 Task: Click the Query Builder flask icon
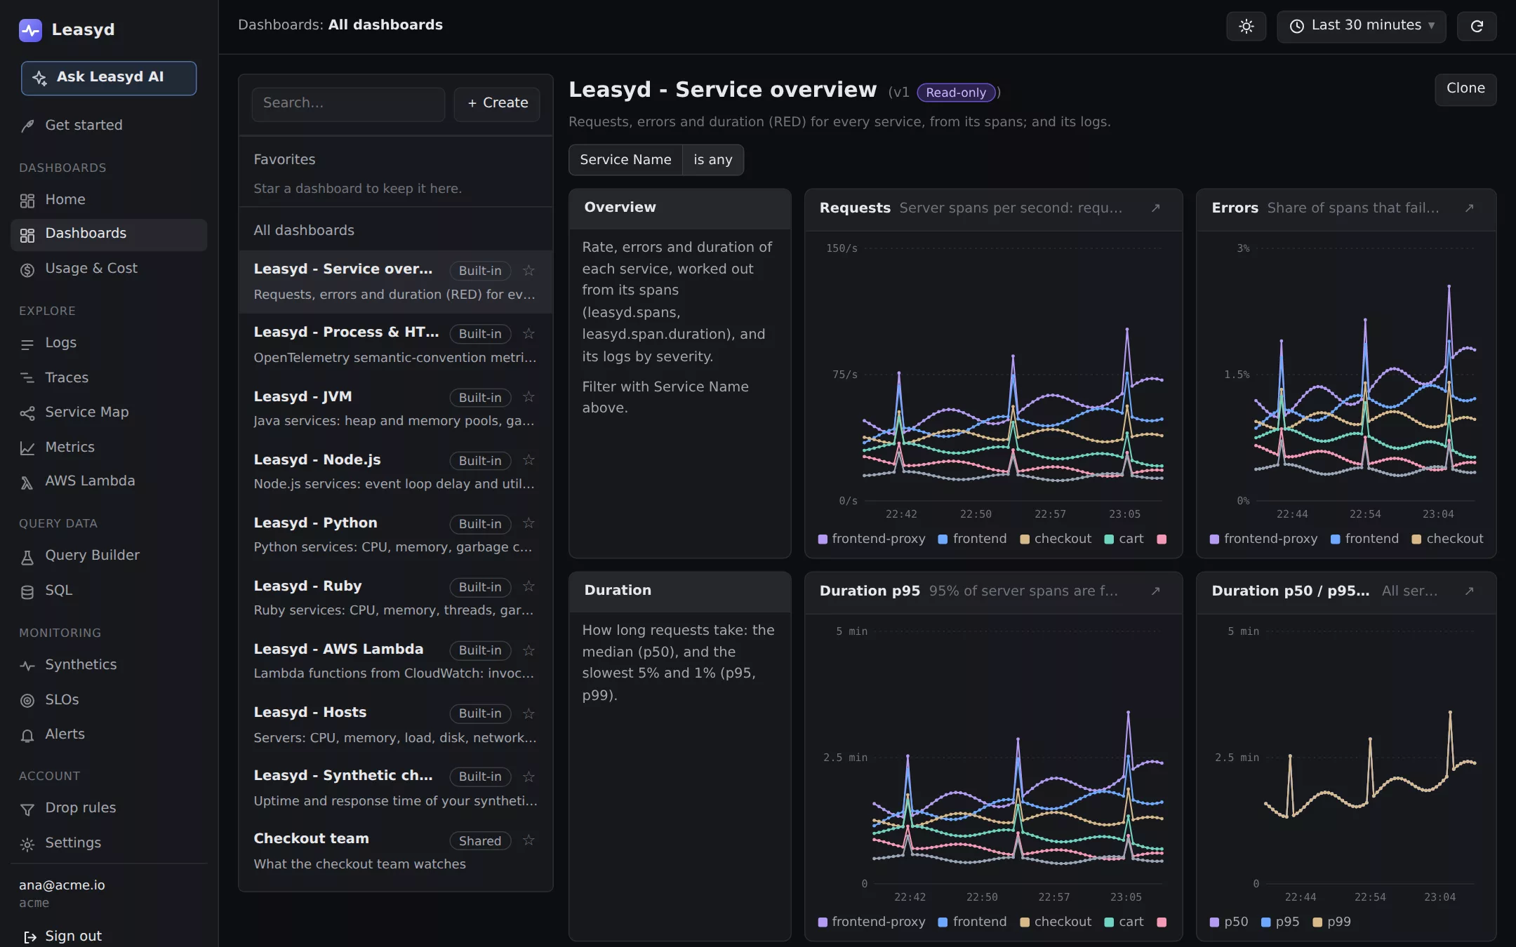click(27, 556)
